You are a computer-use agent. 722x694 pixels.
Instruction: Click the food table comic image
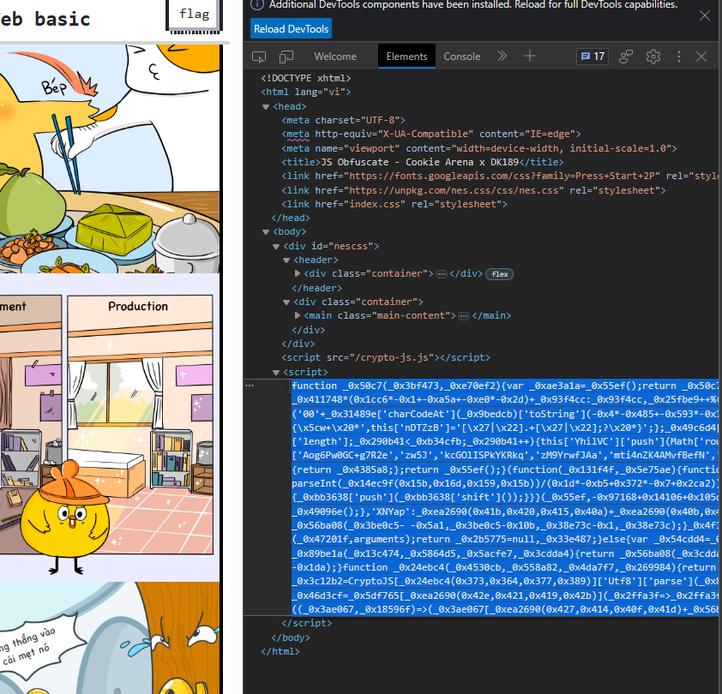(x=110, y=159)
